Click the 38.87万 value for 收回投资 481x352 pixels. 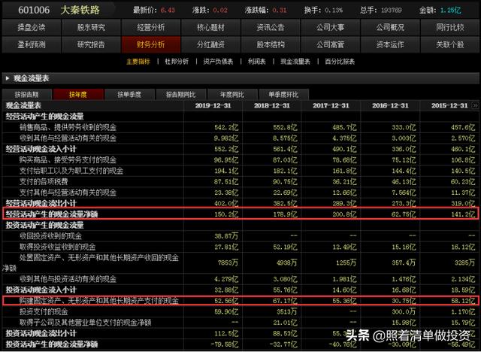click(x=226, y=236)
